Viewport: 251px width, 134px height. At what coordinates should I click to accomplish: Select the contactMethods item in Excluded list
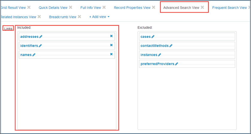[x=154, y=46]
